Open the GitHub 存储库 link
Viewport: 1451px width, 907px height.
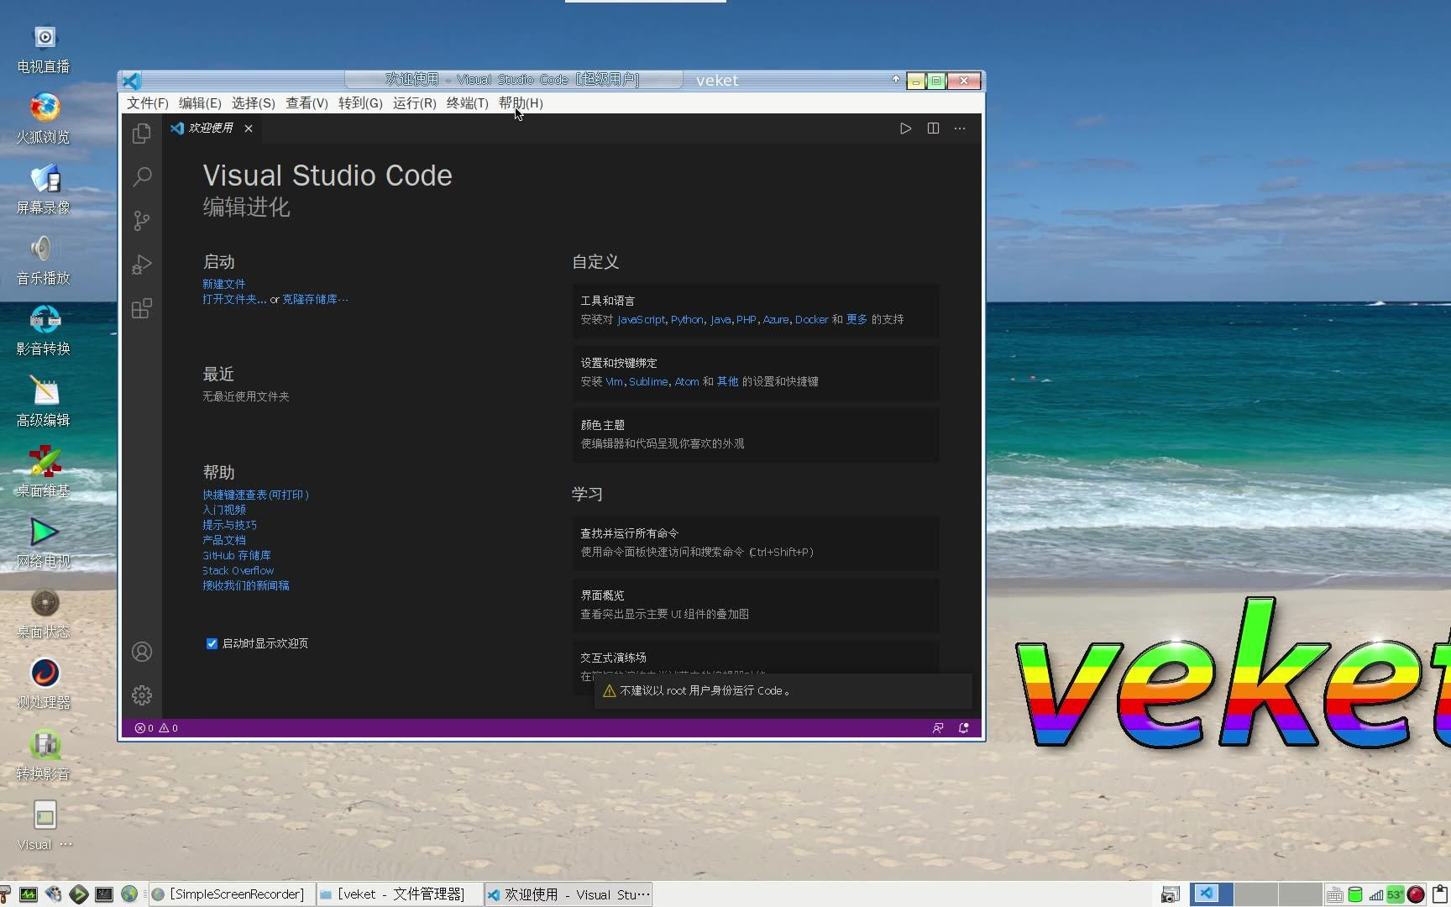click(x=237, y=555)
